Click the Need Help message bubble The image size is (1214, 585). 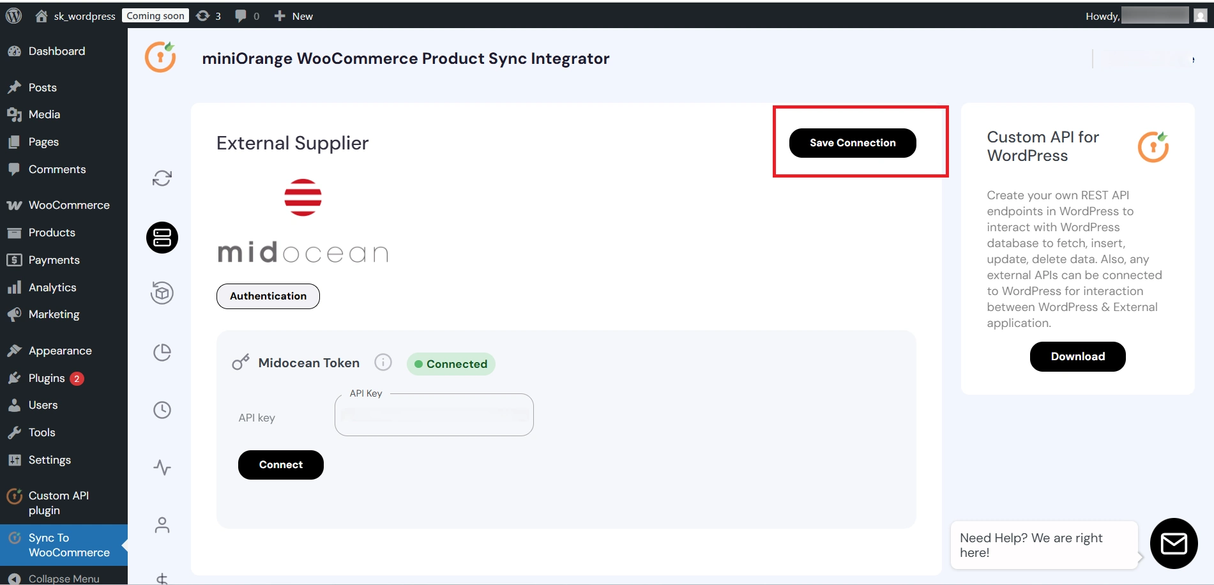pyautogui.click(x=1045, y=545)
